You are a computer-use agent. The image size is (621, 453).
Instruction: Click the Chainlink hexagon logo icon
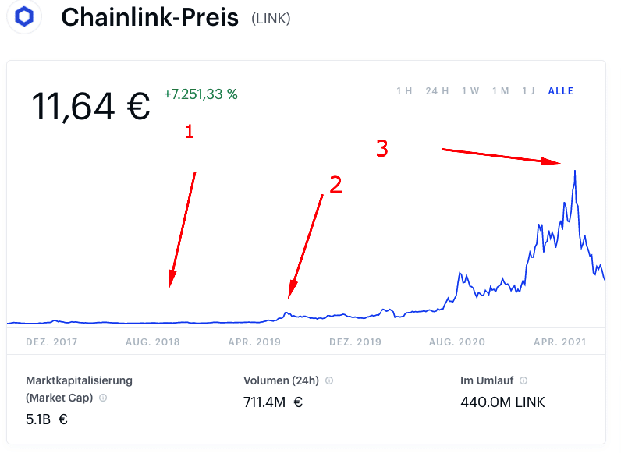[24, 17]
